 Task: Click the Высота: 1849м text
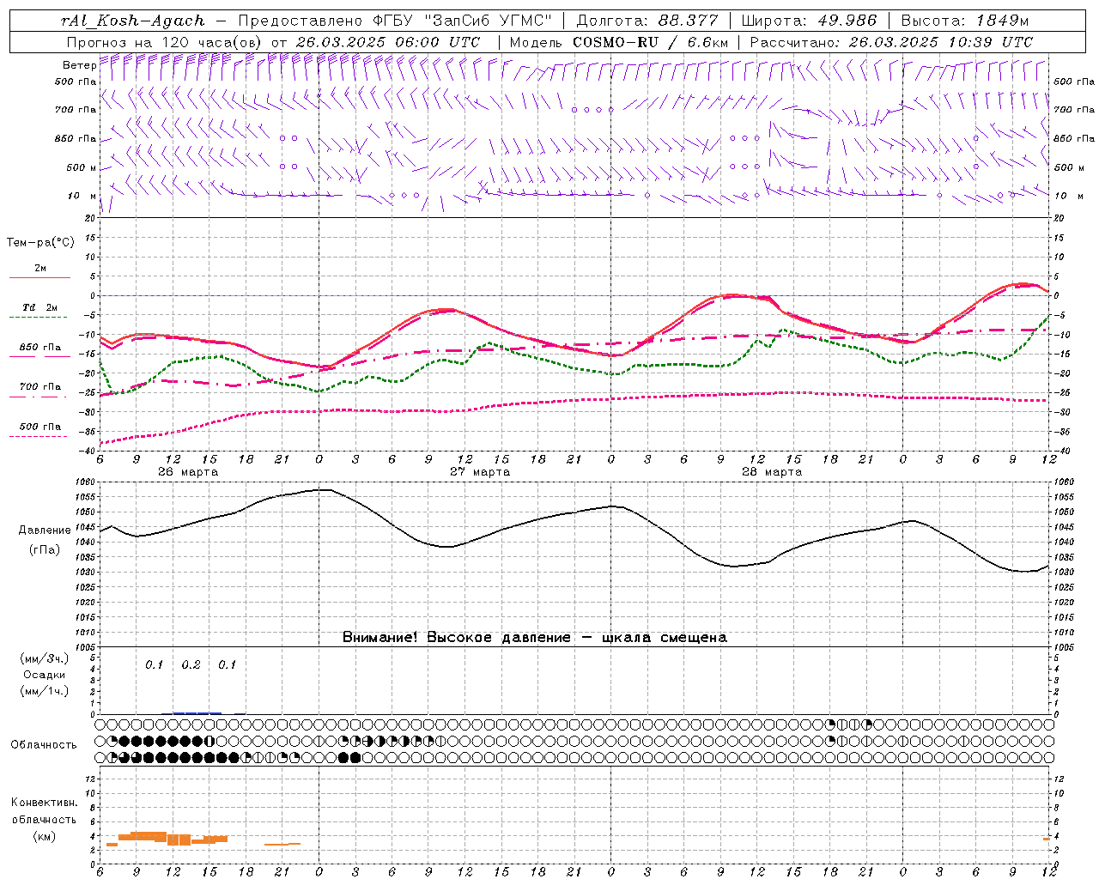coord(965,21)
